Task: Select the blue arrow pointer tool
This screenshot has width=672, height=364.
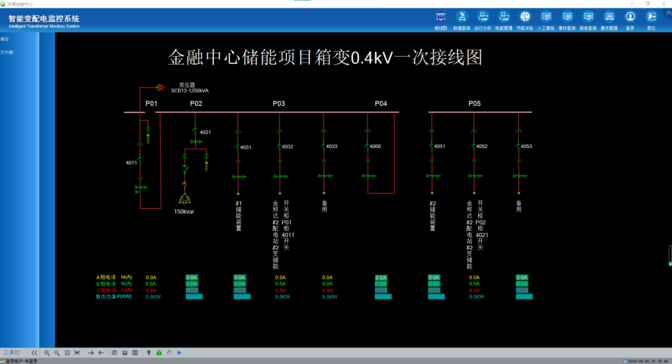Action: click(x=180, y=353)
